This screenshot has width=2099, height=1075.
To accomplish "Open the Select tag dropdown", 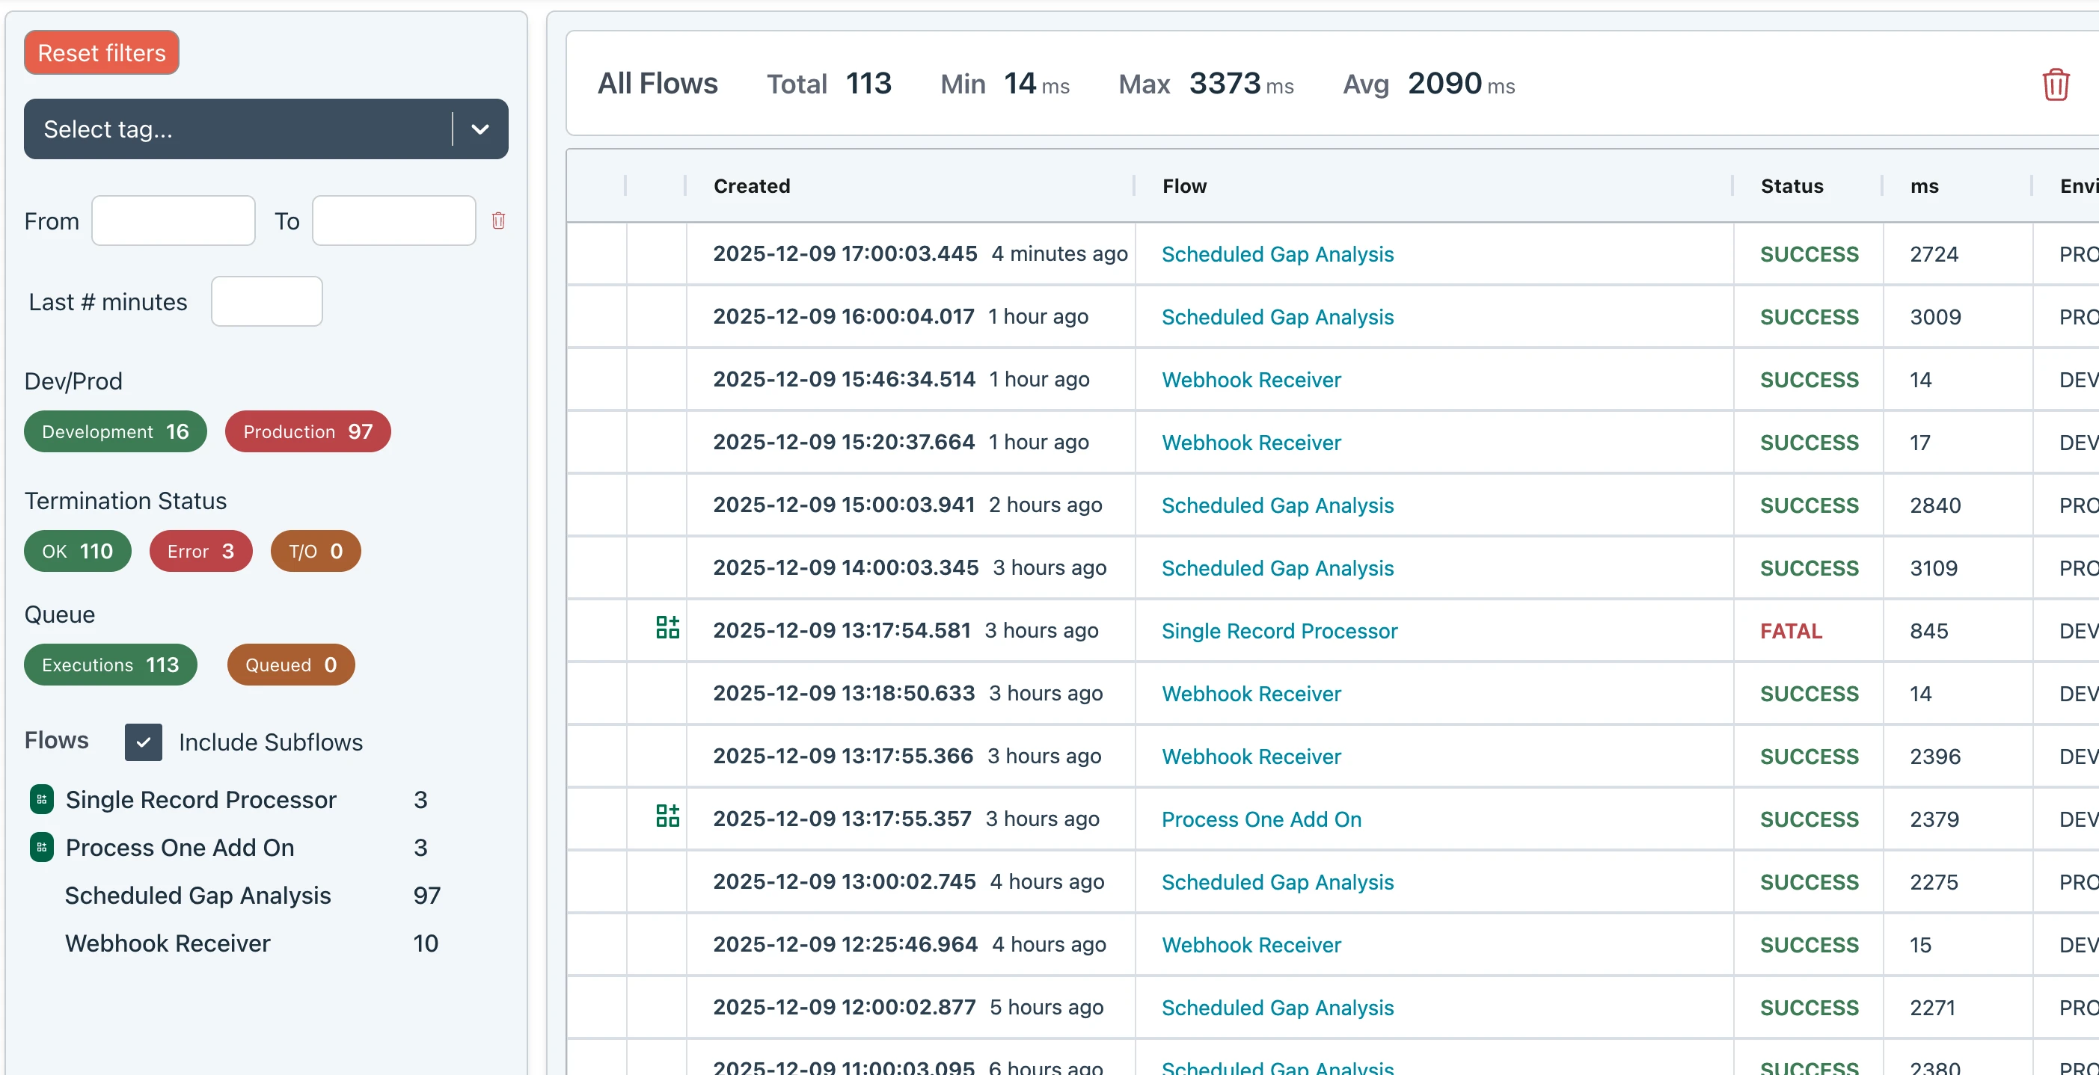I will pos(236,129).
